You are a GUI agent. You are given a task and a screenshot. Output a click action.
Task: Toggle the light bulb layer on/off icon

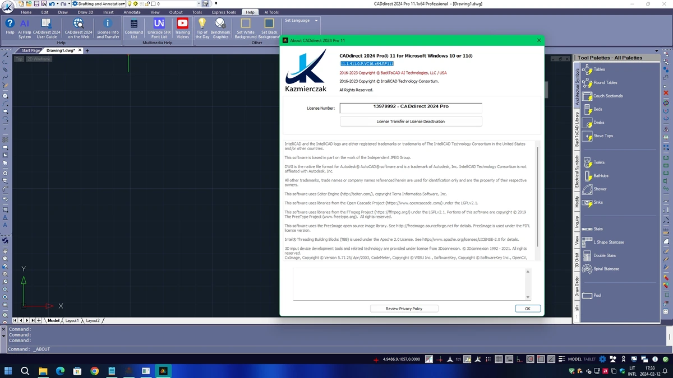click(x=130, y=4)
